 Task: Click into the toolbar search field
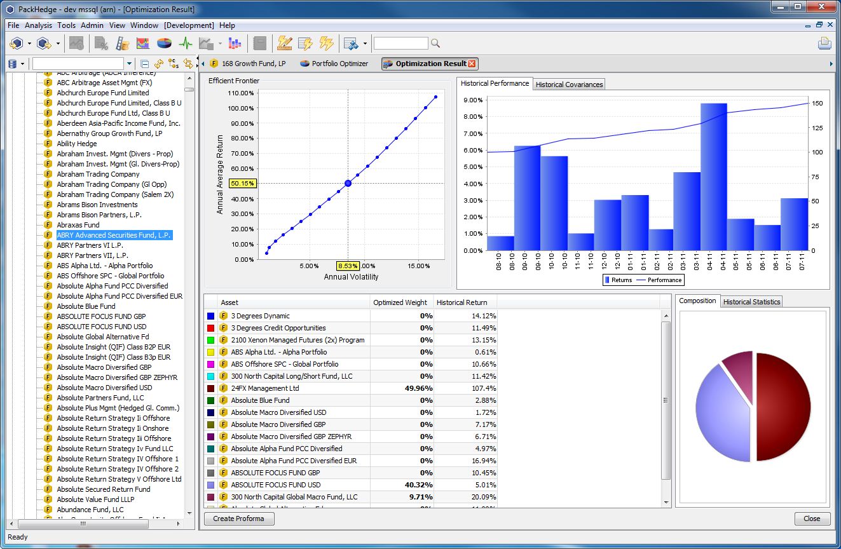pos(400,43)
